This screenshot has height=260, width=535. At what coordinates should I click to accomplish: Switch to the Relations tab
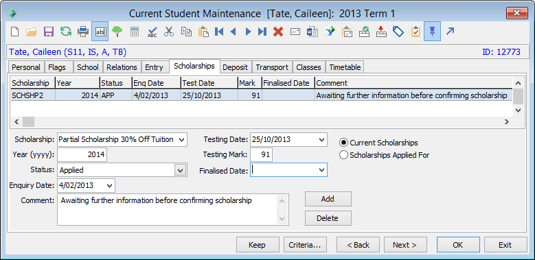click(122, 67)
